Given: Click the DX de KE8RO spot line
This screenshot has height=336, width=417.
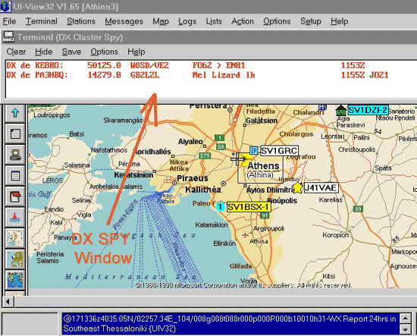Looking at the screenshot, I should [x=185, y=65].
